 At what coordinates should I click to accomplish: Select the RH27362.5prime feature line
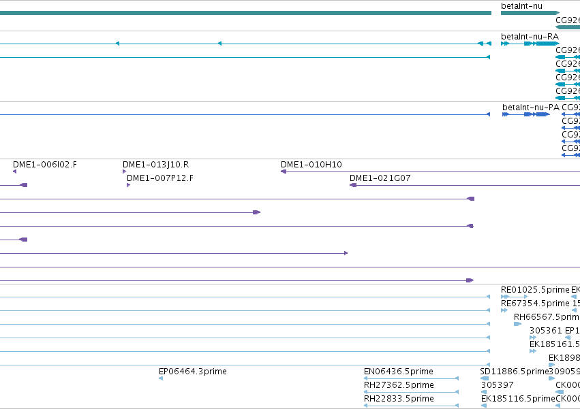pyautogui.click(x=412, y=392)
